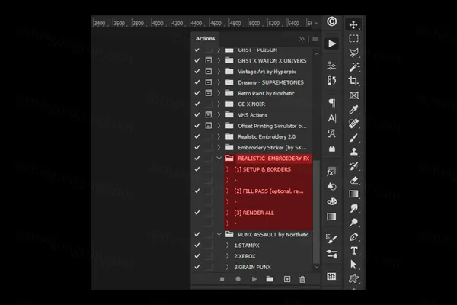Expand the Retro Paint by Noirhetic set
This screenshot has width=457, height=305.
219,93
